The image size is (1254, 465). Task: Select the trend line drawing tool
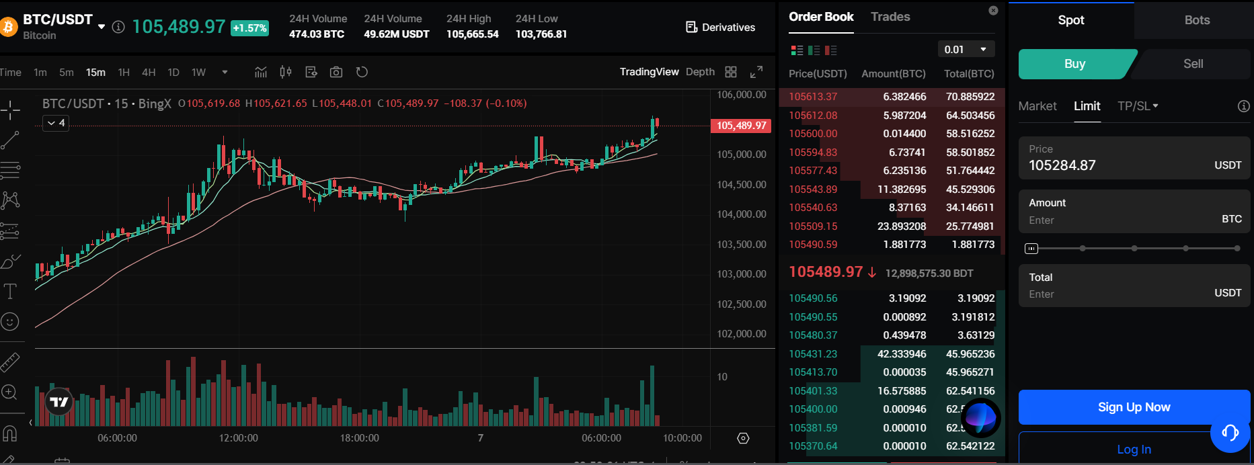10,140
